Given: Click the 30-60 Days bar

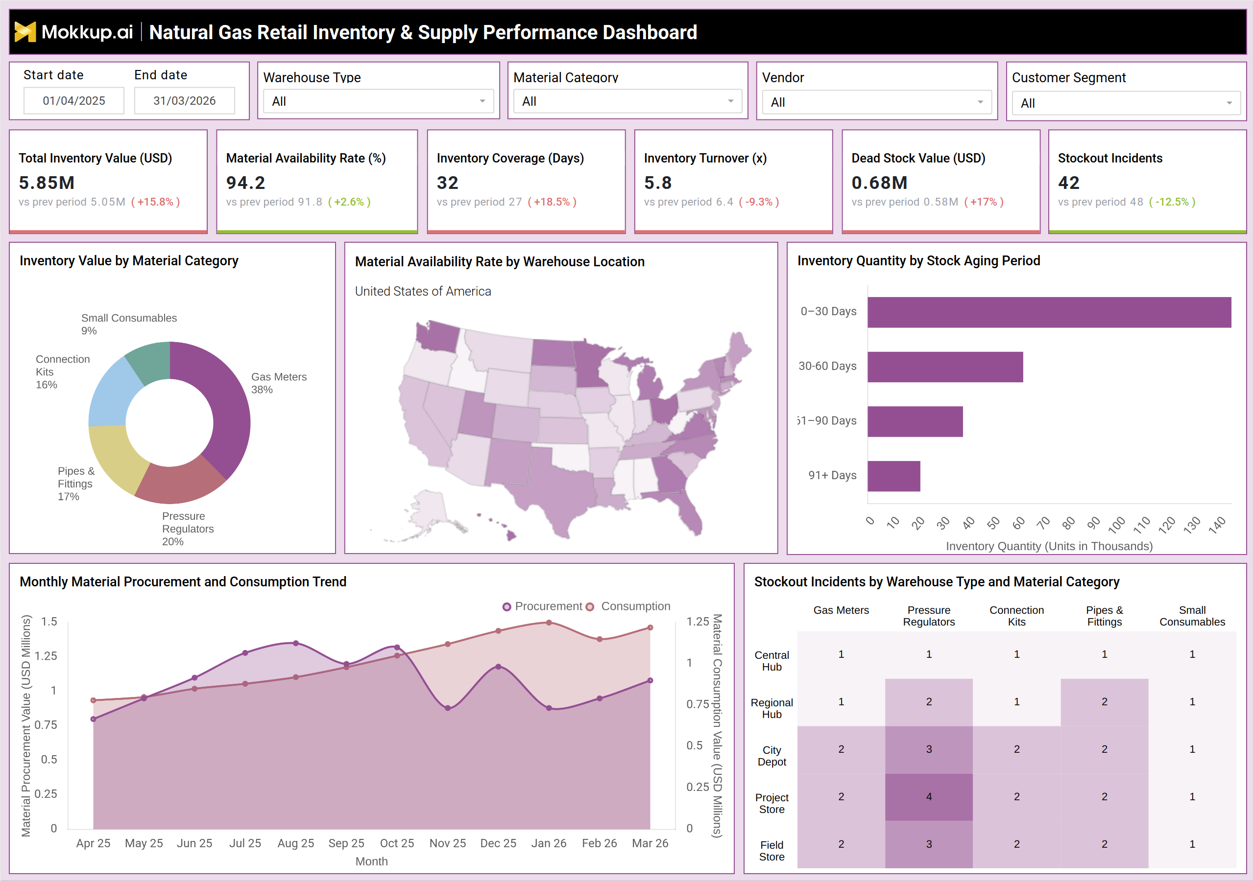Looking at the screenshot, I should [945, 367].
